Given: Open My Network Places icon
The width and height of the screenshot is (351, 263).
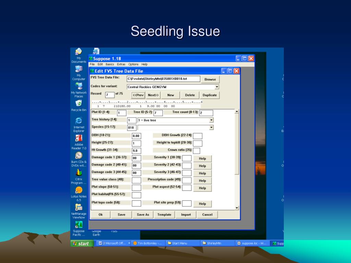Looking at the screenshot, I should coord(78,90).
